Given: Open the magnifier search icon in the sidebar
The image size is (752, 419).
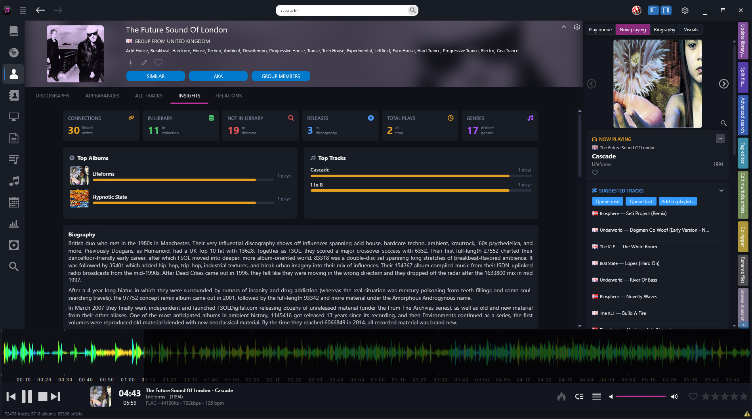Looking at the screenshot, I should click(x=14, y=267).
